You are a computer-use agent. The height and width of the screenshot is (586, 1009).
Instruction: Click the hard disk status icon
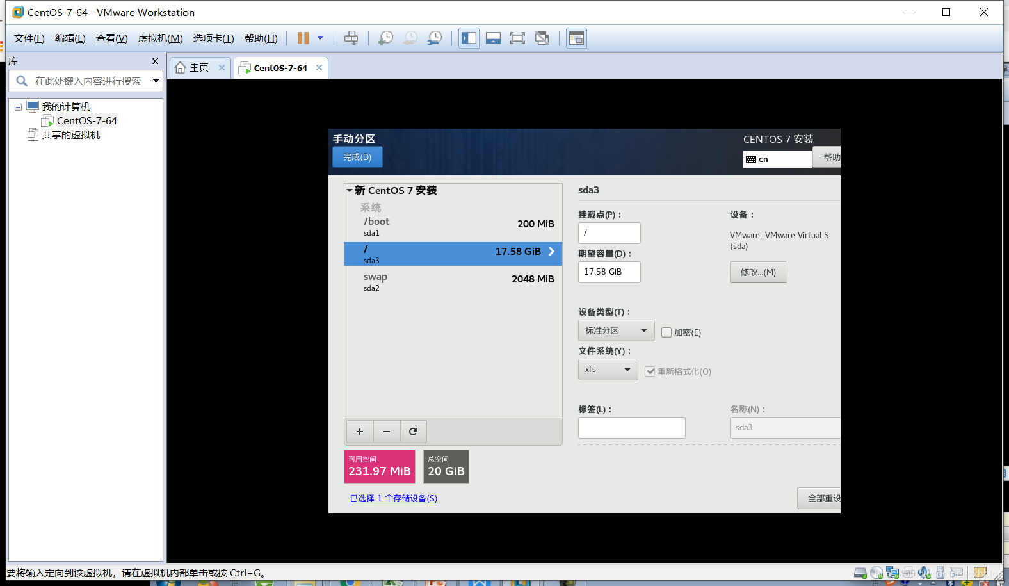coord(860,573)
